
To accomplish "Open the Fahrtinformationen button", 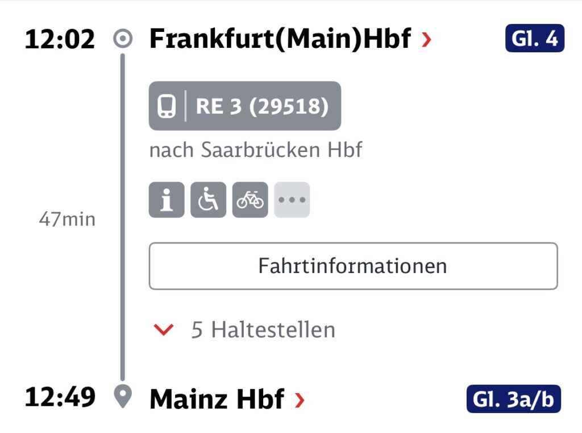I will coord(354,266).
